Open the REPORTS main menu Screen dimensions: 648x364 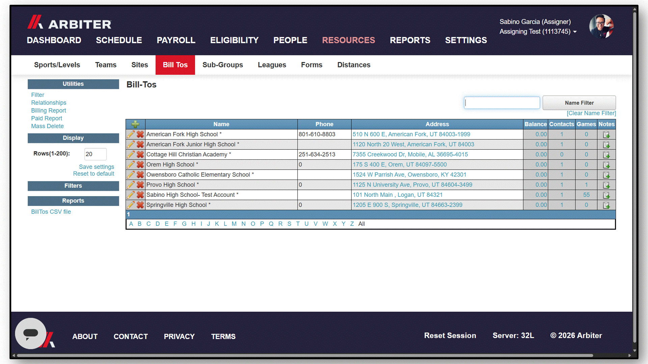coord(410,40)
